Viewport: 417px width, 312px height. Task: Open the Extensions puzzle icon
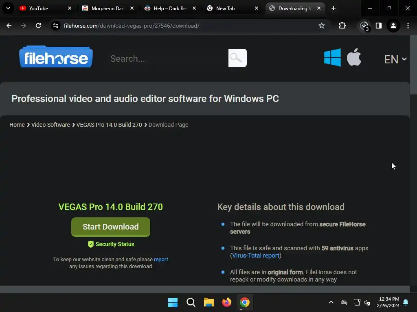click(342, 26)
